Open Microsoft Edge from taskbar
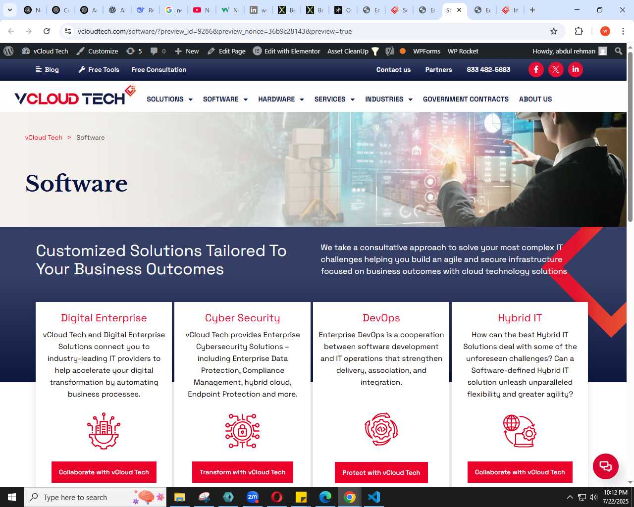634x507 pixels. click(x=325, y=497)
